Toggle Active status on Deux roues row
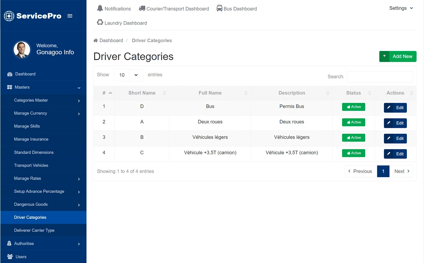 (x=353, y=122)
